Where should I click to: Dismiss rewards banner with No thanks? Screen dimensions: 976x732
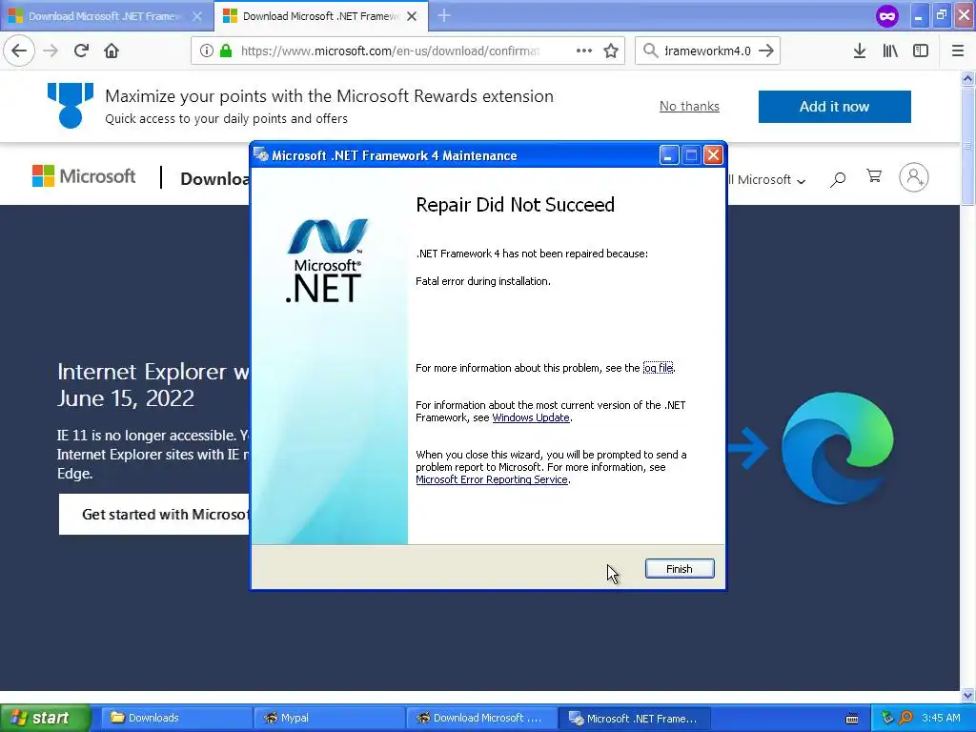tap(689, 107)
